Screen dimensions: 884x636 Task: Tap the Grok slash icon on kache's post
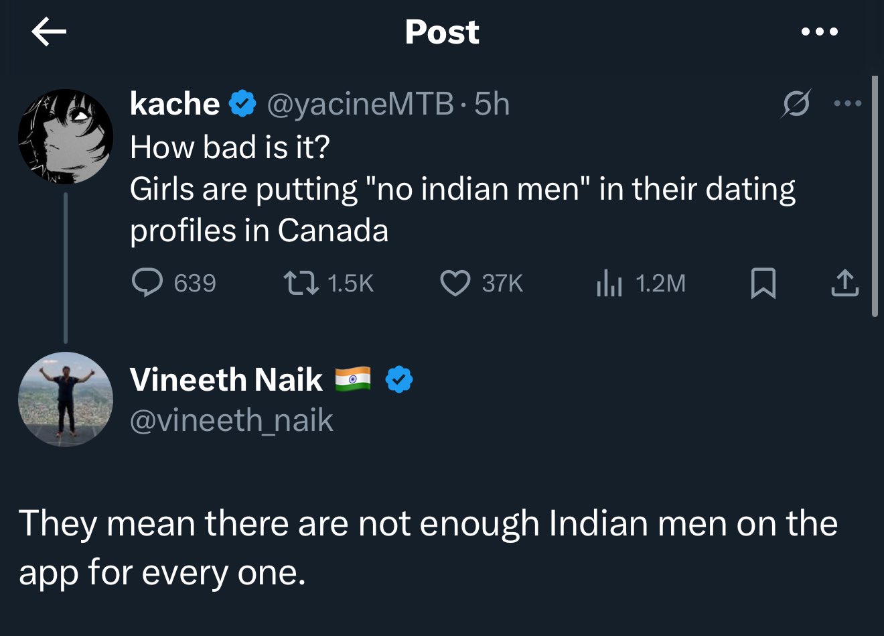[x=796, y=104]
